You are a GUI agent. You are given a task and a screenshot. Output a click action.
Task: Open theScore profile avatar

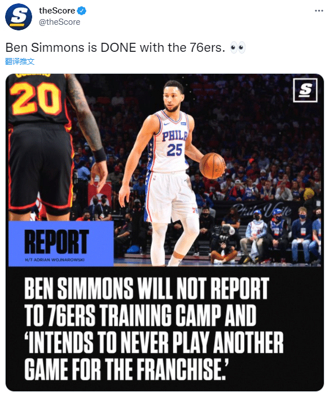pos(18,17)
